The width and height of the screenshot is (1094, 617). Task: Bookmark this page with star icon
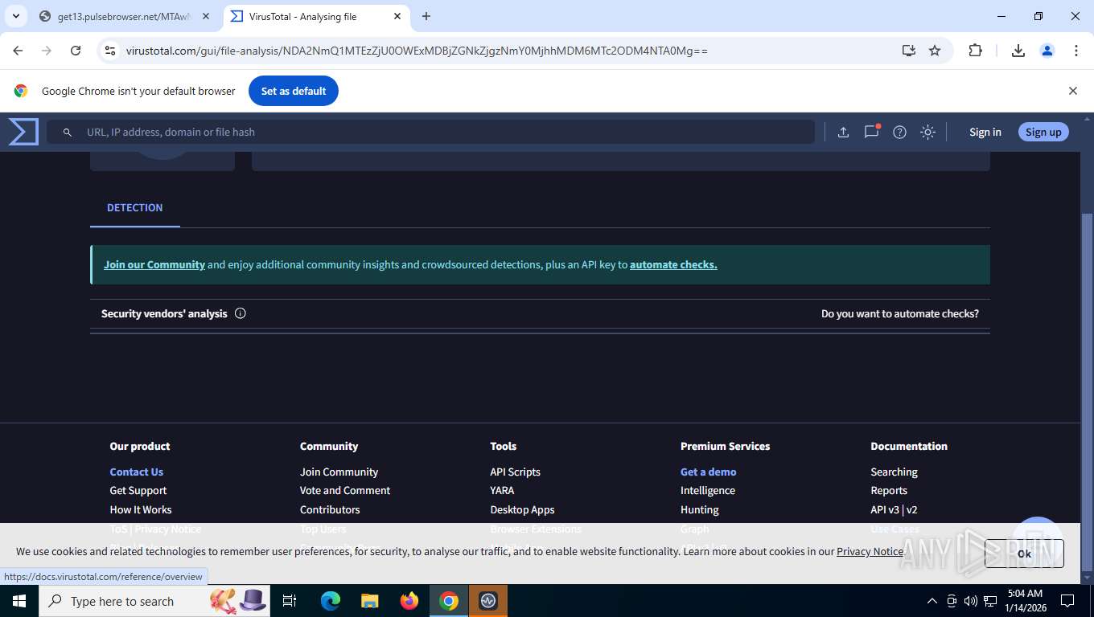point(935,51)
